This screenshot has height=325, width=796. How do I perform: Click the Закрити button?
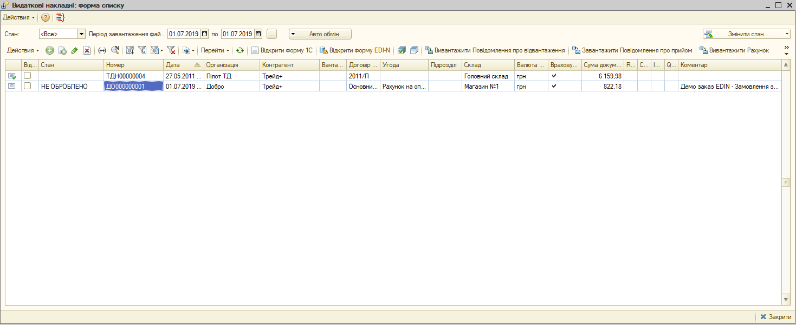(x=775, y=317)
